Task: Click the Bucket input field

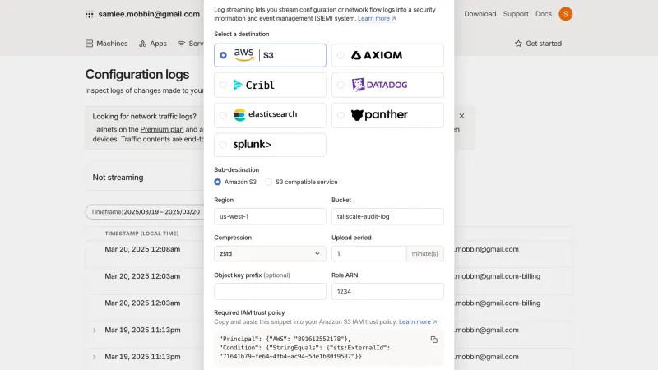Action: (x=387, y=216)
